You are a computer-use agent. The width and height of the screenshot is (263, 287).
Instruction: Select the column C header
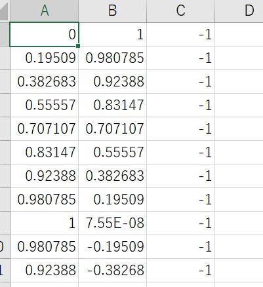pyautogui.click(x=180, y=11)
